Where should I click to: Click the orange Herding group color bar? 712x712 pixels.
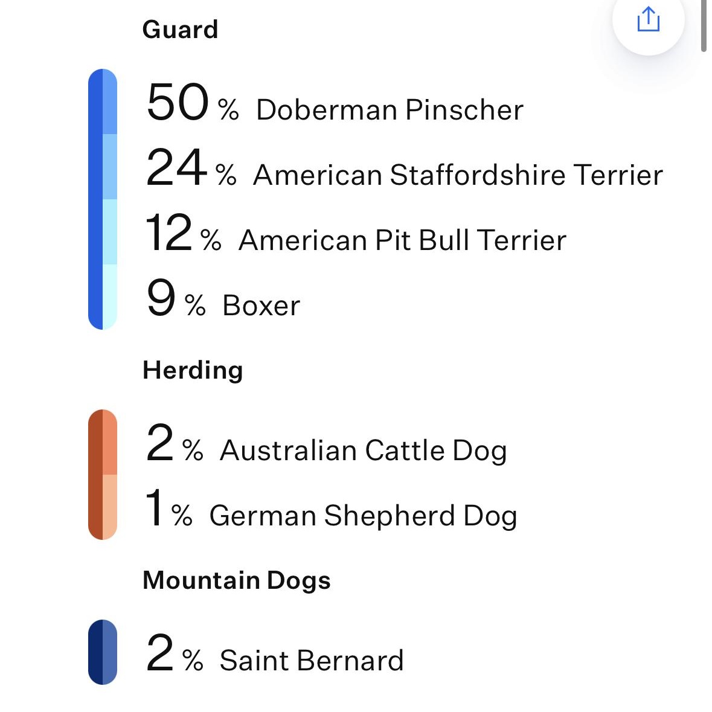click(103, 475)
